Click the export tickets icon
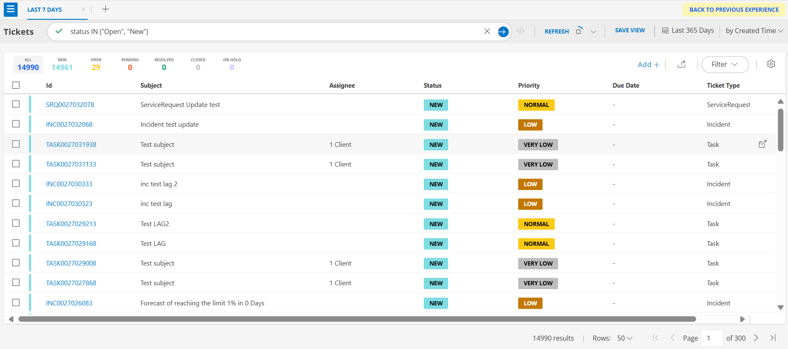The height and width of the screenshot is (349, 788). pos(681,64)
